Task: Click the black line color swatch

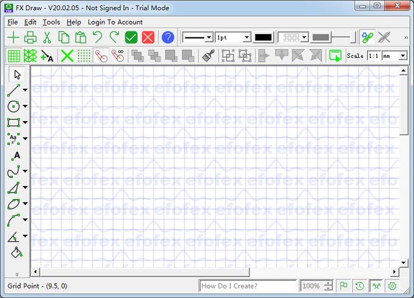Action: coord(263,38)
